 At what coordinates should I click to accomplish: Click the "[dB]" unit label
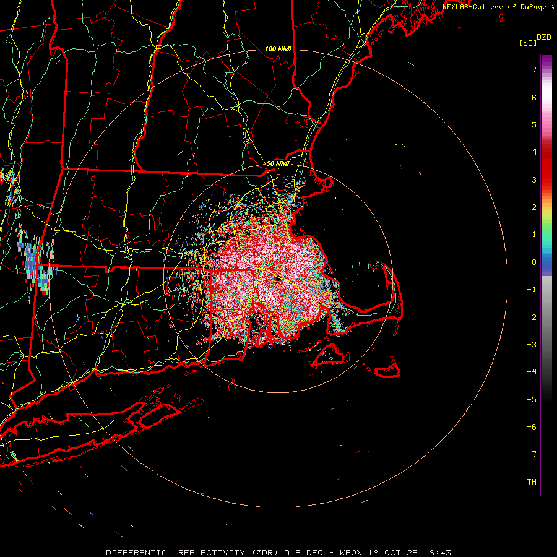click(x=528, y=43)
